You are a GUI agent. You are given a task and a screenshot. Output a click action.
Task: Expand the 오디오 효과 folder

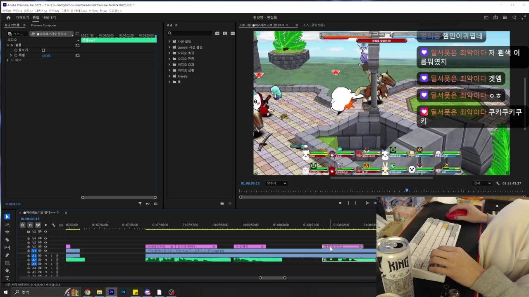169,53
